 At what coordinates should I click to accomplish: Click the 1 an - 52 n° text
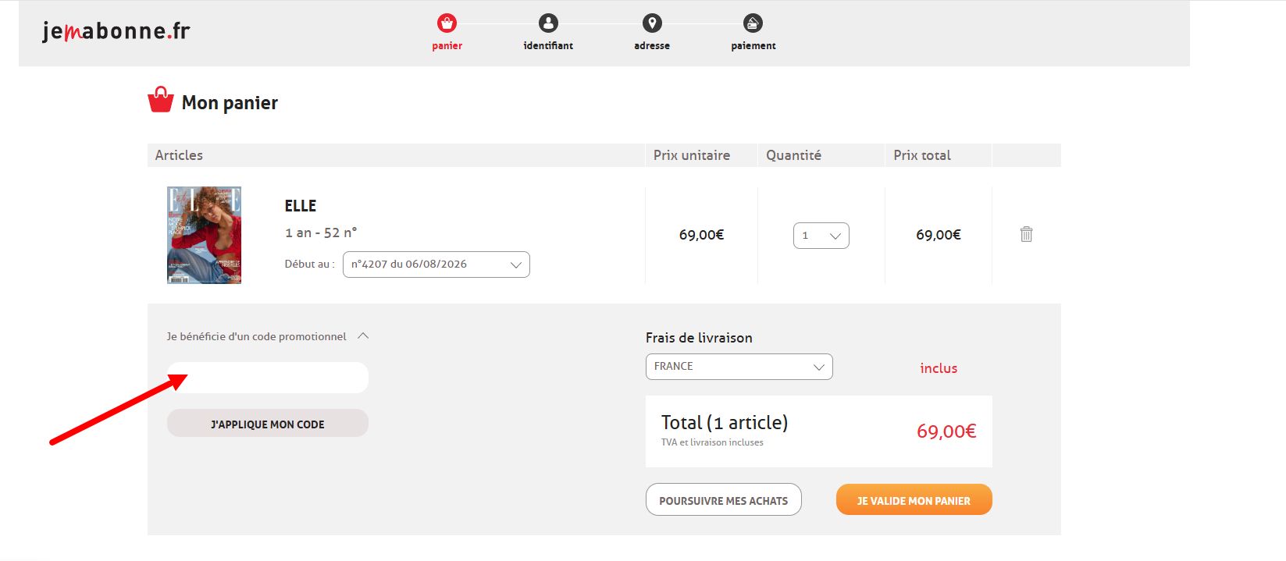321,233
